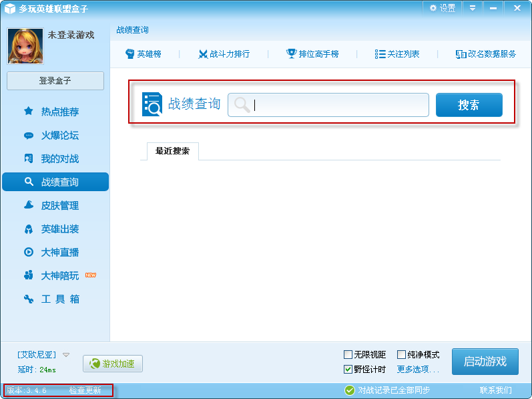Click the 延时: 24ms latency text

click(x=37, y=370)
